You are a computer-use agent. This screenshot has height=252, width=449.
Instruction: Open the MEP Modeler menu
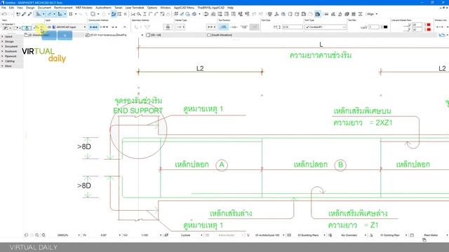click(x=84, y=8)
